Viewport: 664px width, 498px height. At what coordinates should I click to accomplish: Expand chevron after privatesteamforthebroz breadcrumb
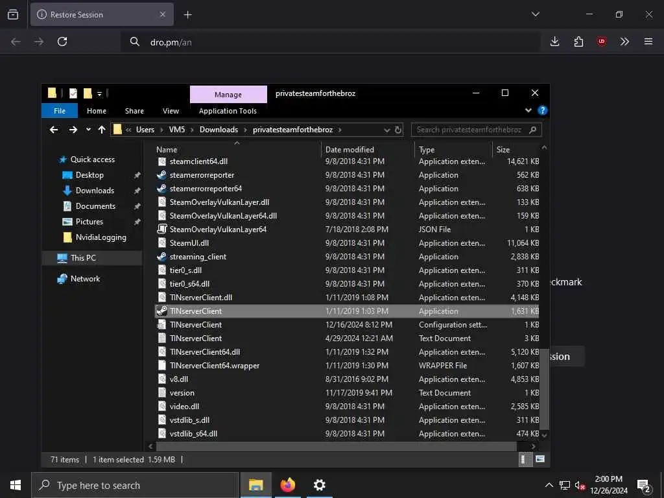[340, 130]
